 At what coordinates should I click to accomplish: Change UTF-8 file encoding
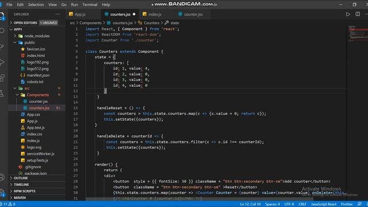[289, 204]
